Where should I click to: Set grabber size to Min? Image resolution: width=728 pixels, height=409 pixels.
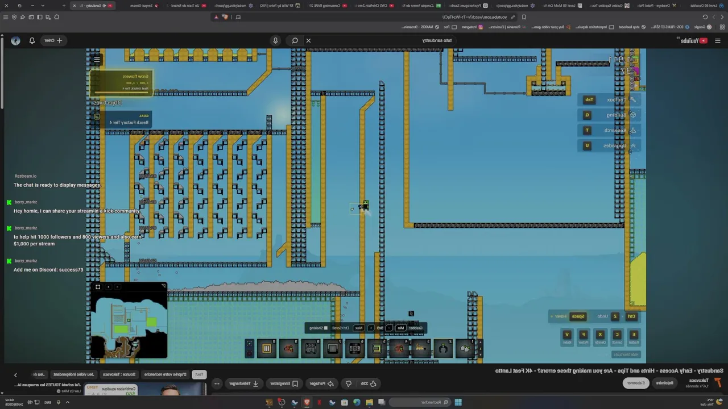[x=401, y=328]
